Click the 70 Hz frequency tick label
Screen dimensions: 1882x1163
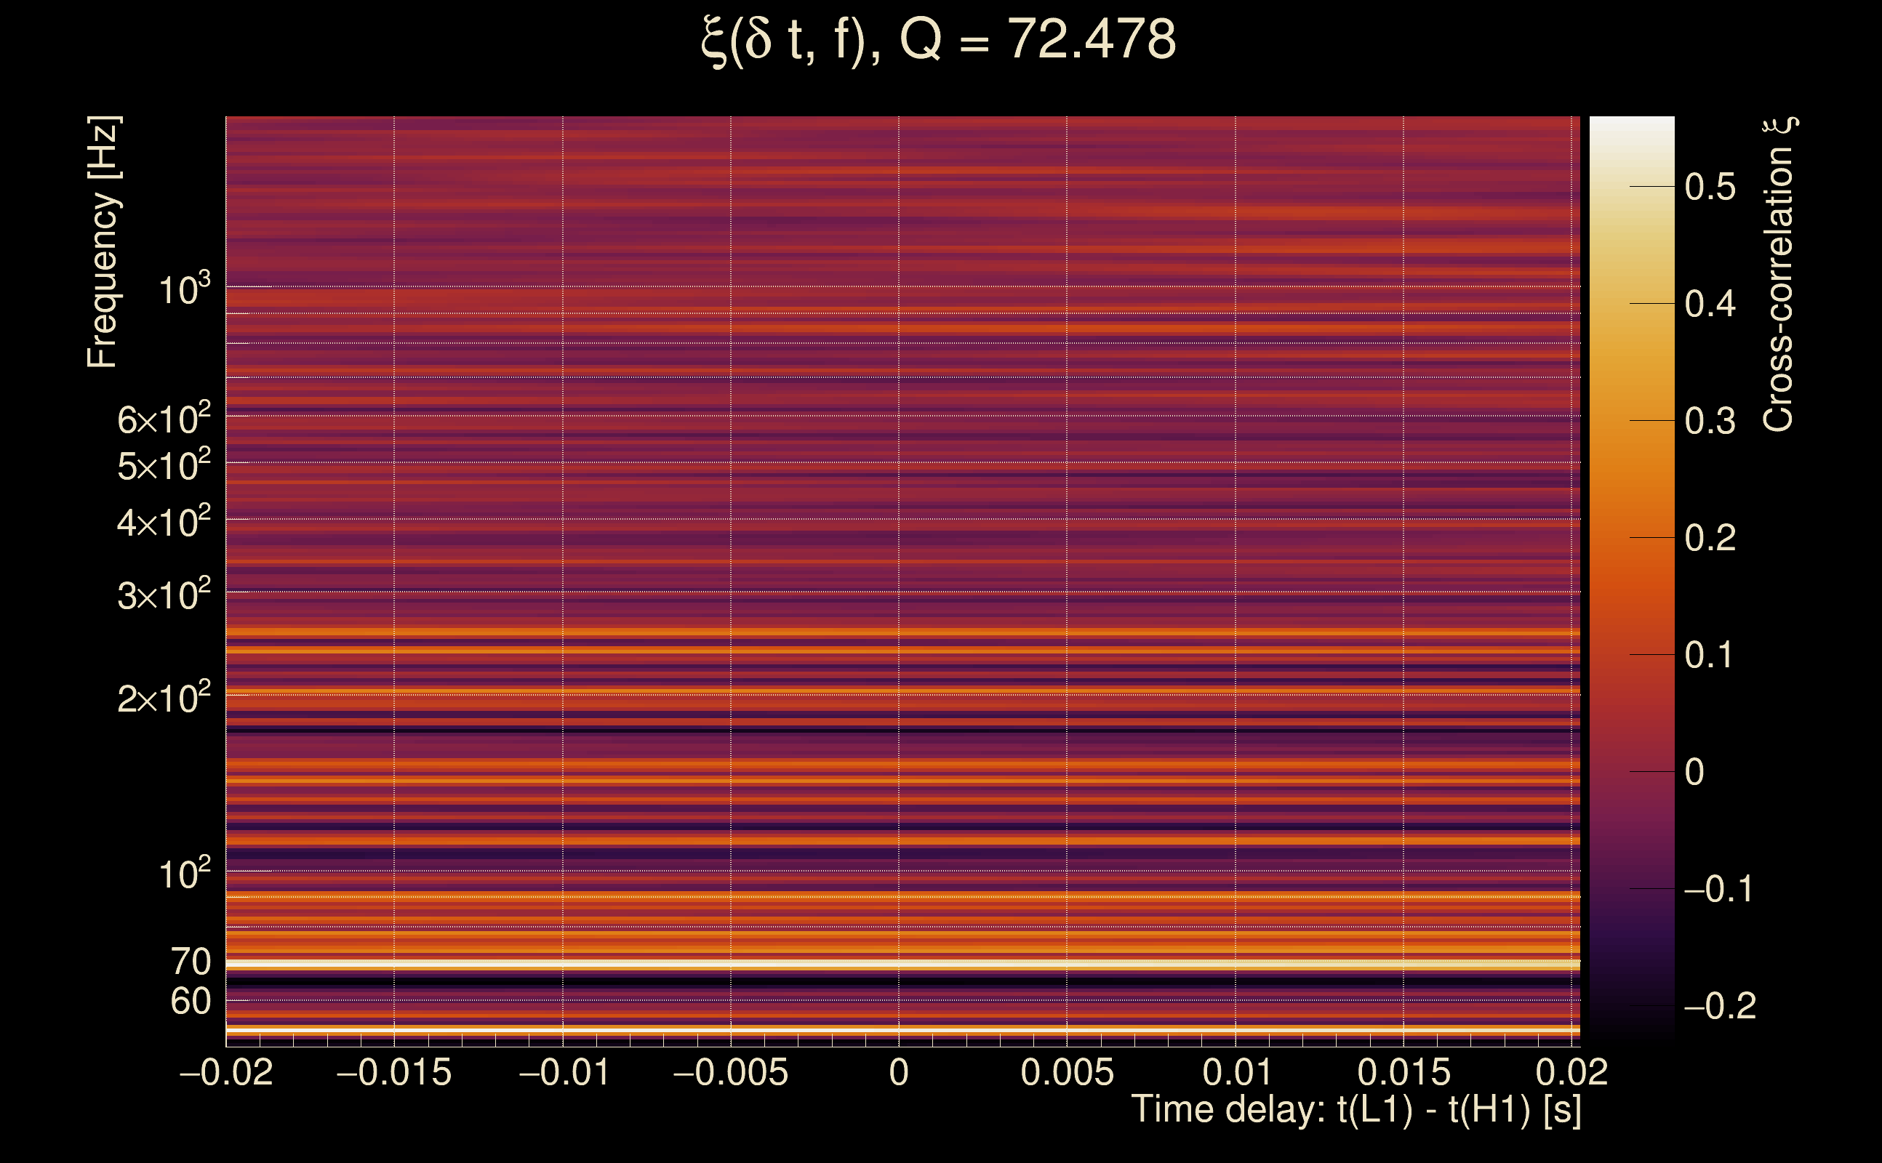tap(190, 962)
